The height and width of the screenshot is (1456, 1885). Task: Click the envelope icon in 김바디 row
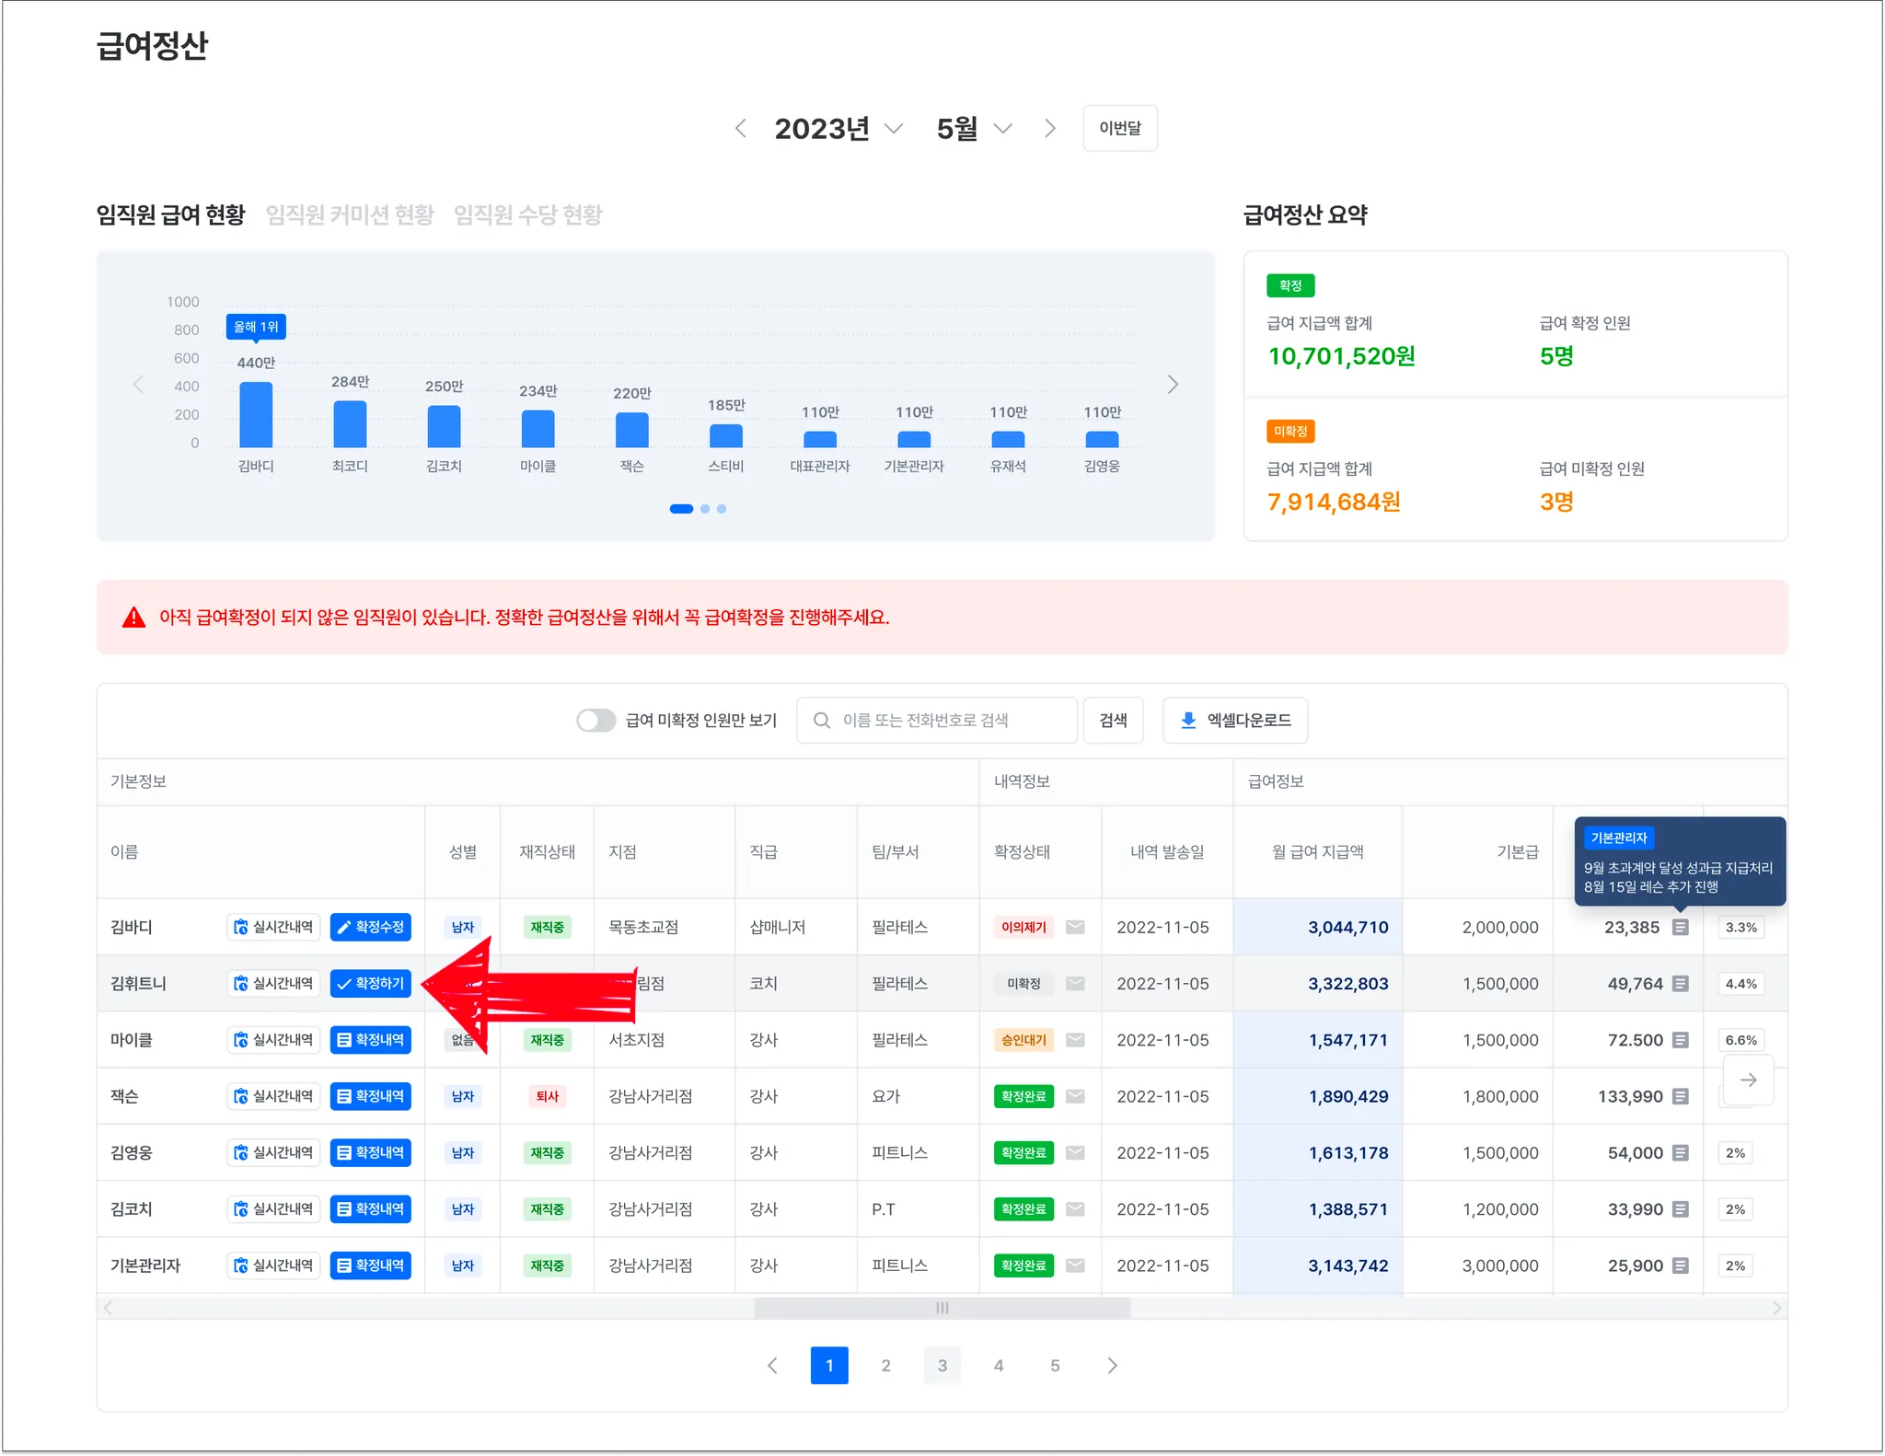(x=1074, y=927)
